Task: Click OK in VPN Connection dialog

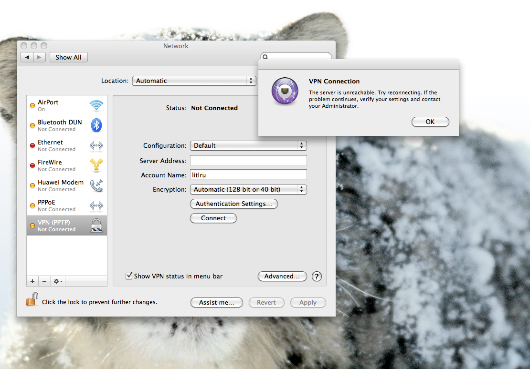Action: pos(430,122)
